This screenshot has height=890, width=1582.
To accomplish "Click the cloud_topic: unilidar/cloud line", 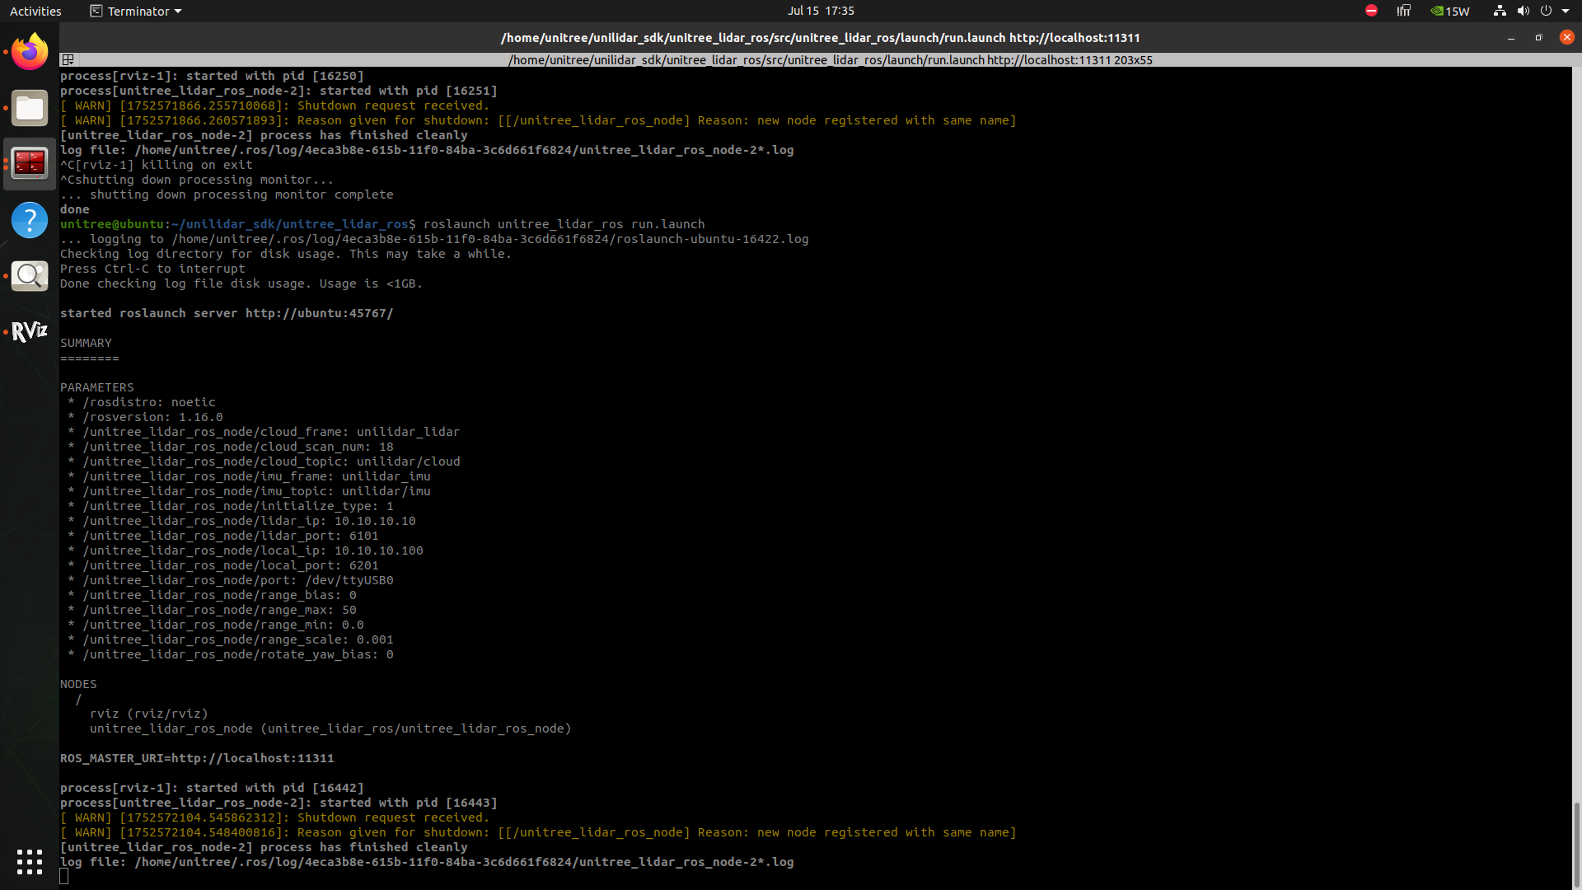I will click(x=264, y=461).
